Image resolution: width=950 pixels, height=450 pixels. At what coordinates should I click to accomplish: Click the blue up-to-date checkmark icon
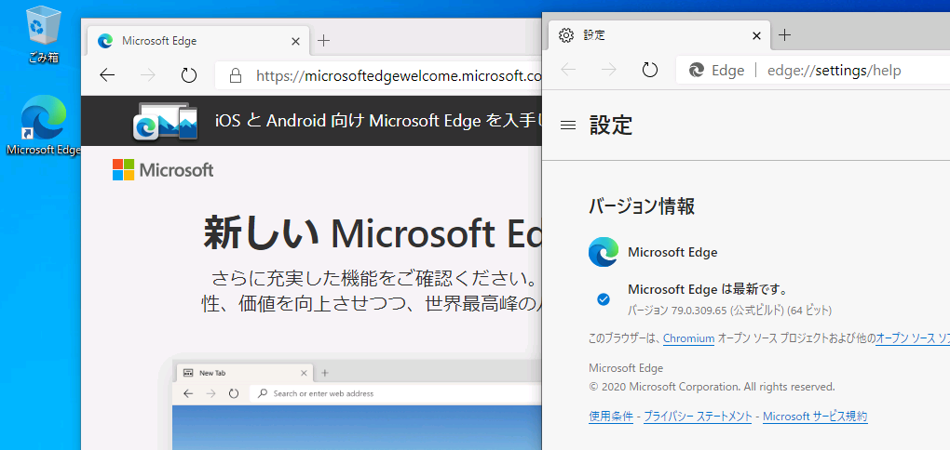point(604,298)
